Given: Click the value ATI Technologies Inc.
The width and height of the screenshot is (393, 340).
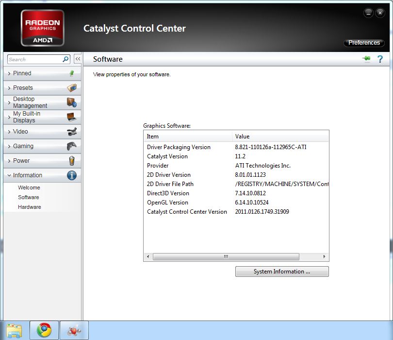Looking at the screenshot, I should (x=262, y=166).
